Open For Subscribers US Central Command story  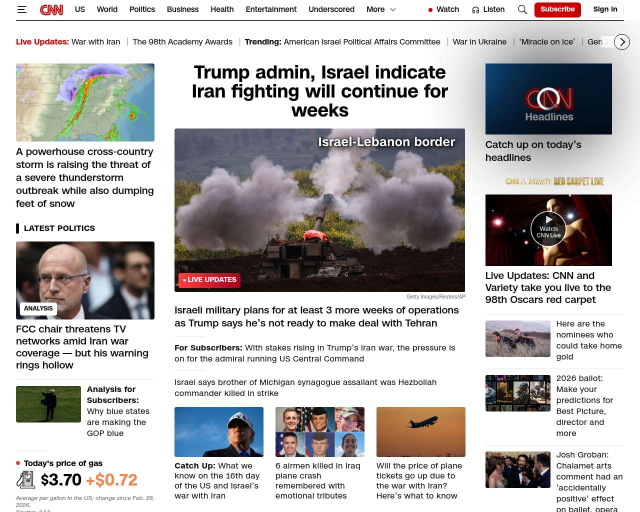[x=315, y=353]
